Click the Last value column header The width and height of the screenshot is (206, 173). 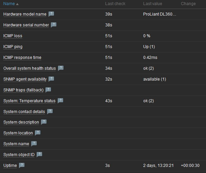tap(152, 4)
